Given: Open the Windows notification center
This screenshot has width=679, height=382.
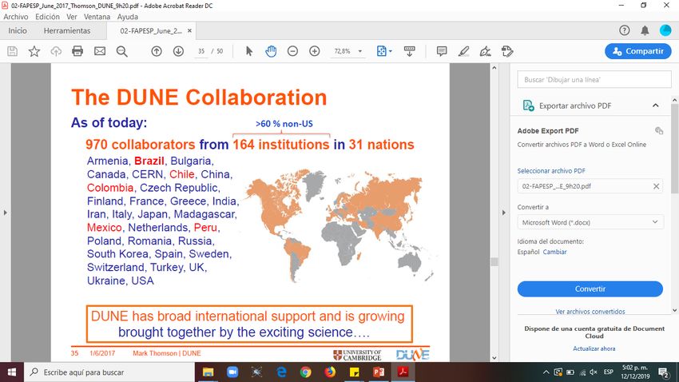Looking at the screenshot, I should [x=663, y=372].
